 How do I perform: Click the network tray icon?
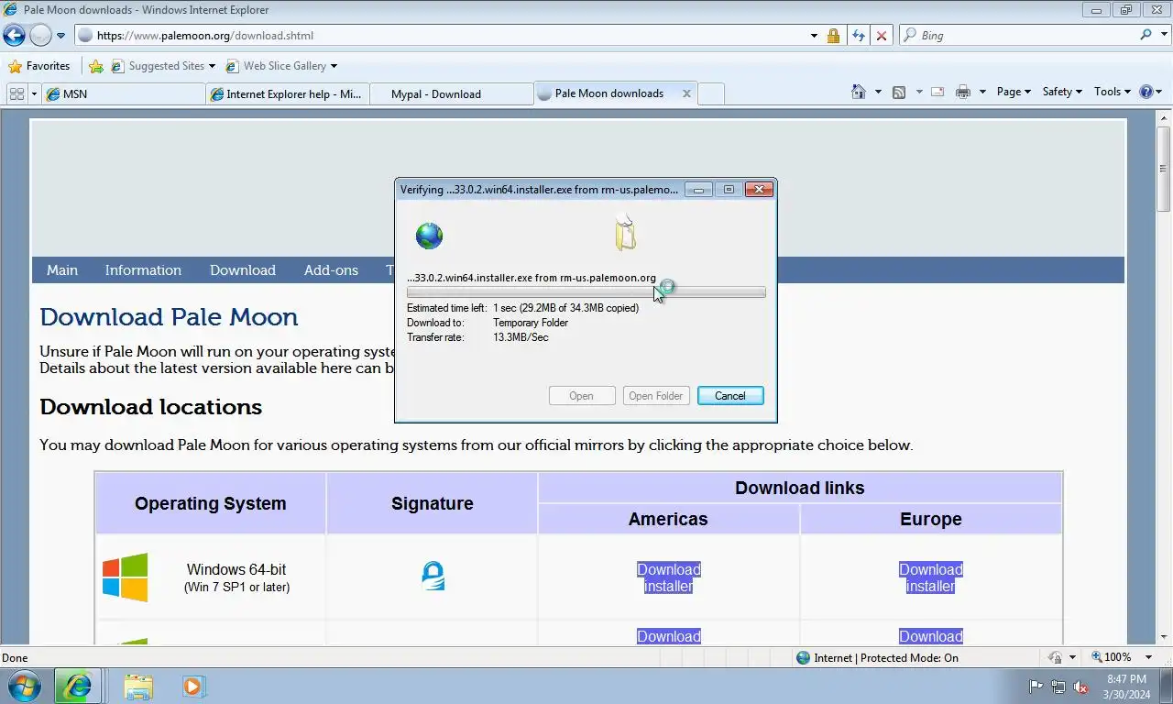1058,687
